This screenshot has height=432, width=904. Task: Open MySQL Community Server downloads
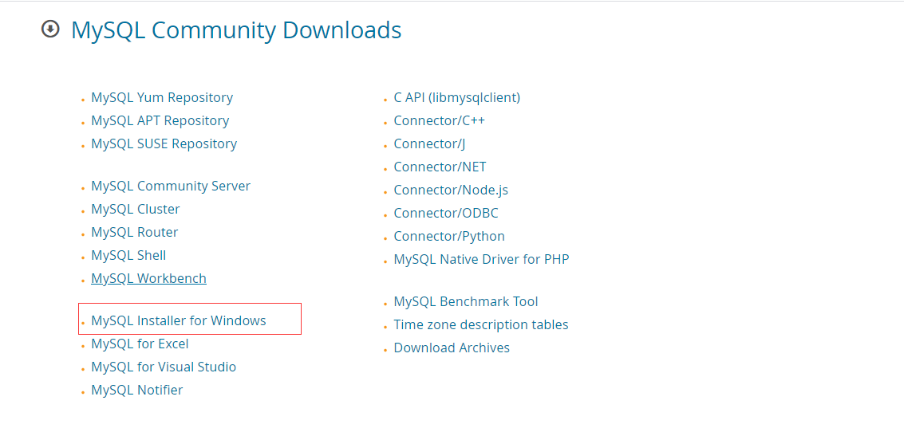tap(171, 187)
